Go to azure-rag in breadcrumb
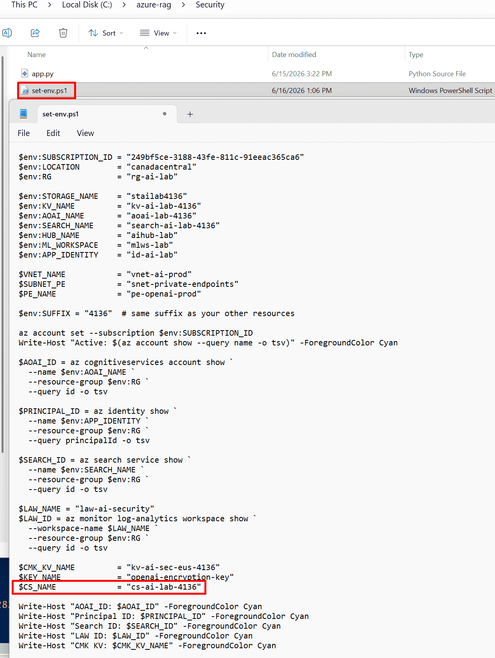This screenshot has width=495, height=658. click(x=154, y=5)
